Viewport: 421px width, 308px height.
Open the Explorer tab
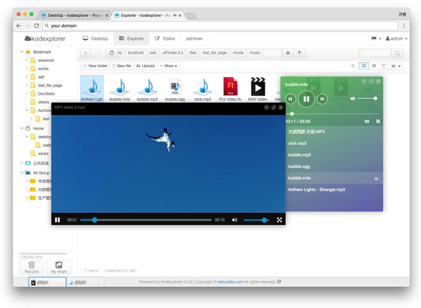[131, 39]
